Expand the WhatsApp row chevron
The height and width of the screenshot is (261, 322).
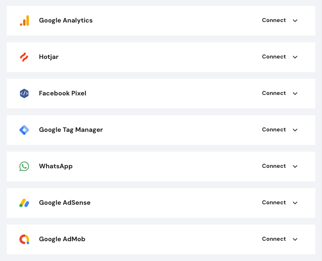295,166
